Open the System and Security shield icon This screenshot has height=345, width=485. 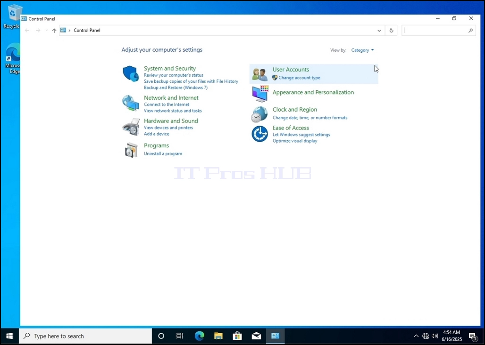(131, 74)
